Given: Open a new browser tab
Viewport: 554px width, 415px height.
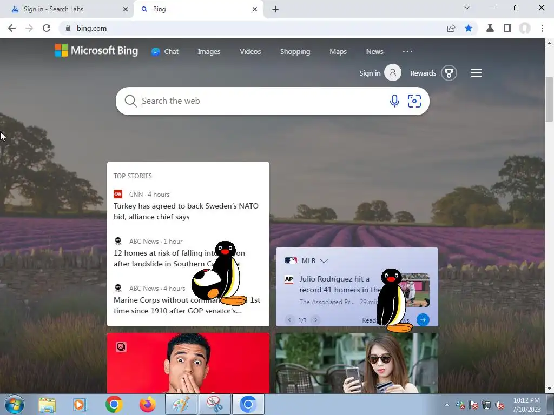Looking at the screenshot, I should coord(275,9).
